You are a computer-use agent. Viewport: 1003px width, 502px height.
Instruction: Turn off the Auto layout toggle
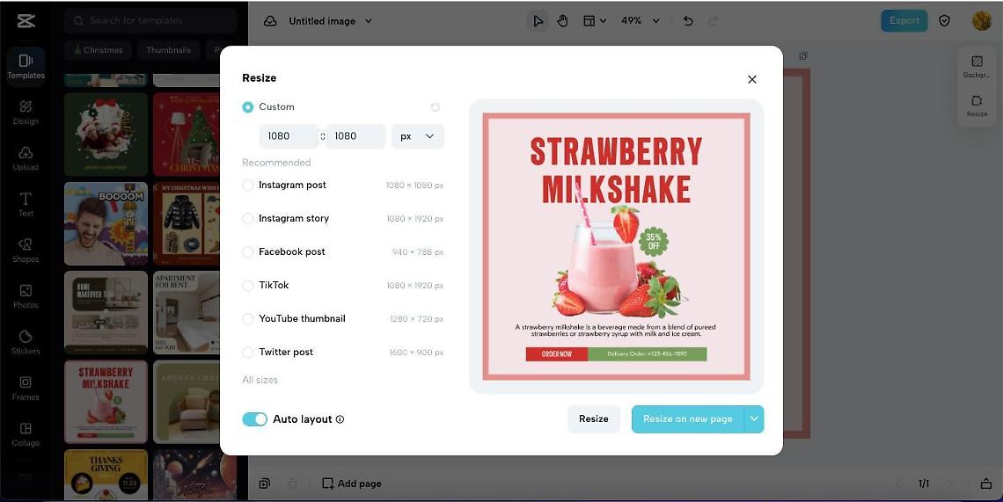pos(254,419)
